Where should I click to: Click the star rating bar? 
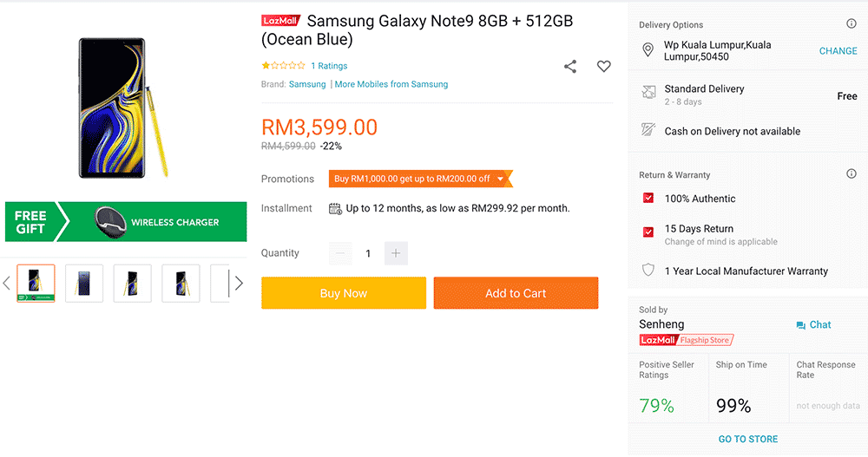pyautogui.click(x=283, y=66)
